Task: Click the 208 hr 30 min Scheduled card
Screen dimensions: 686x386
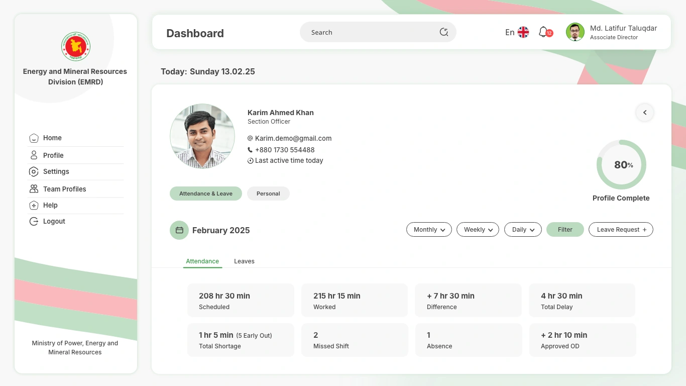Action: tap(241, 301)
